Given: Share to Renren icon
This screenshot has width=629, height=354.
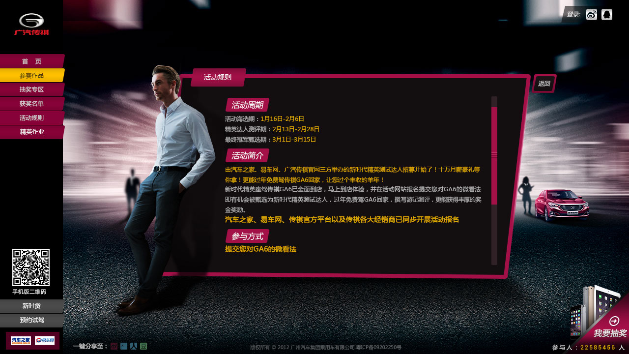Looking at the screenshot, I should 134,346.
